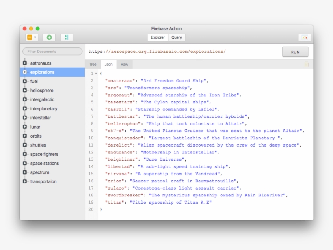Viewport: 333px width, 250px height.
Task: Click the sort order toolbar icon
Action: pyautogui.click(x=67, y=37)
